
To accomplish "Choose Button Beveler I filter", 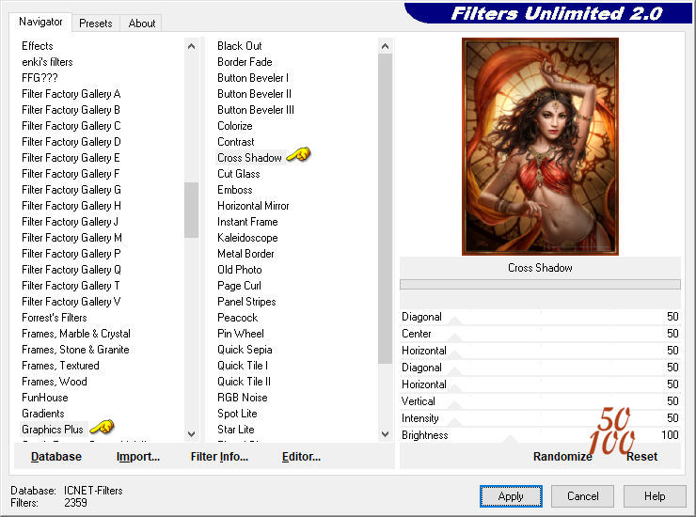I will (x=253, y=78).
